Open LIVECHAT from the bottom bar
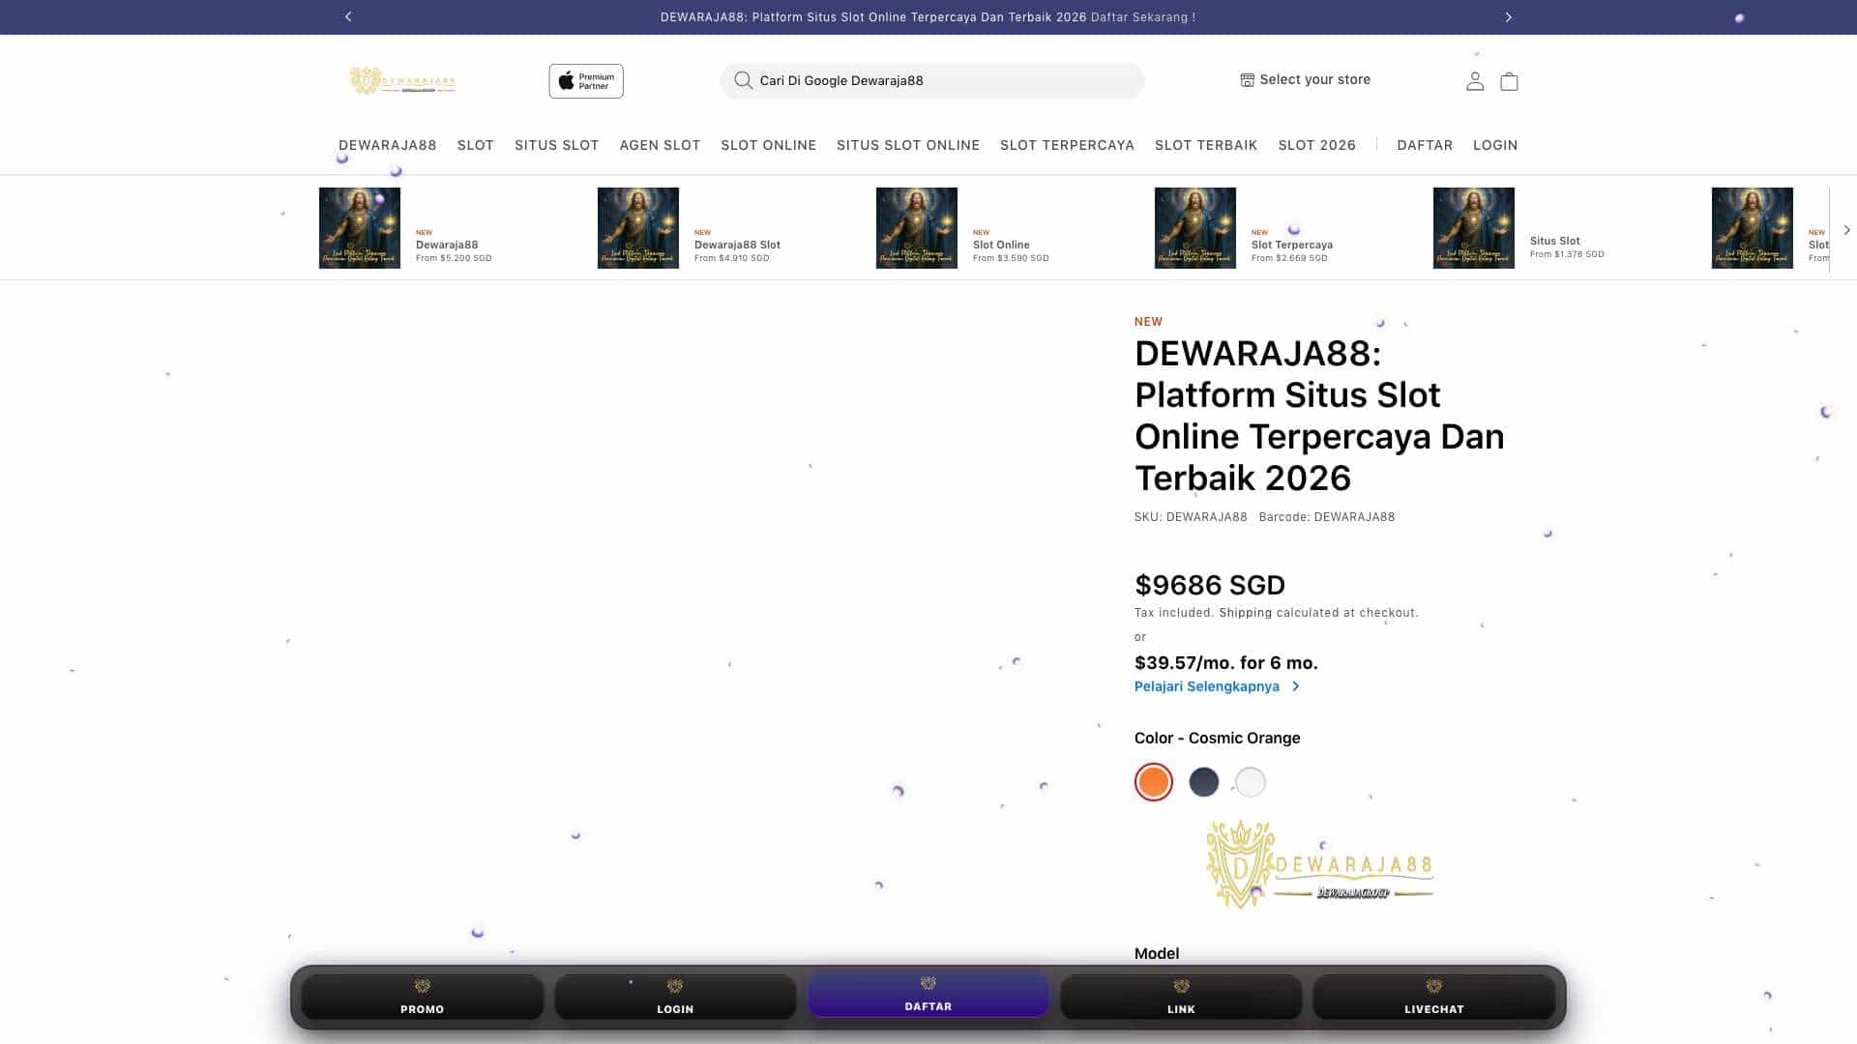The height and width of the screenshot is (1044, 1857). pos(1433,998)
